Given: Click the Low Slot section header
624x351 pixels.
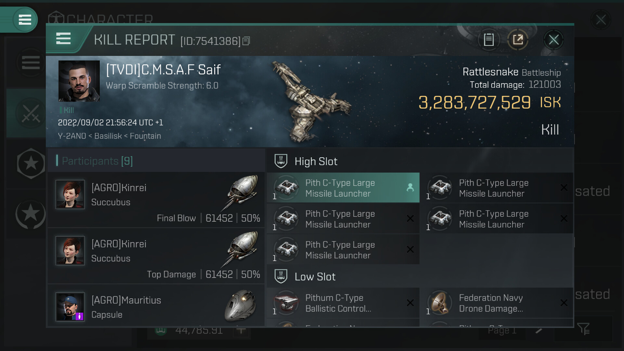Looking at the screenshot, I should (315, 277).
